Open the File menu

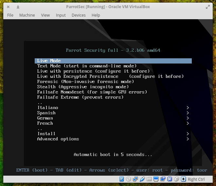[x=10, y=15]
